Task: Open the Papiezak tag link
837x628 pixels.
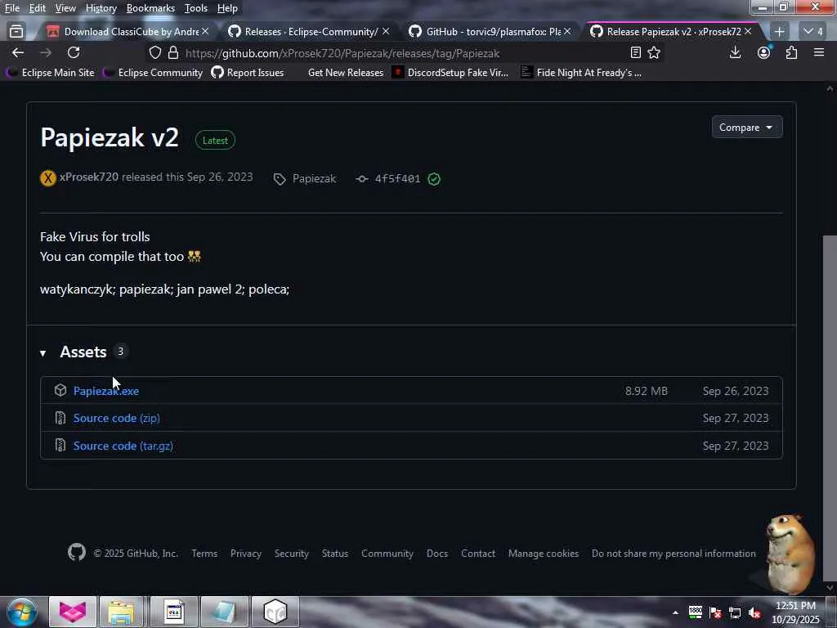Action: 314,179
